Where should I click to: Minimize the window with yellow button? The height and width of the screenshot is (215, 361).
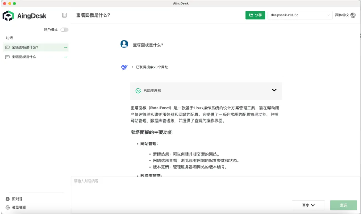10,3
